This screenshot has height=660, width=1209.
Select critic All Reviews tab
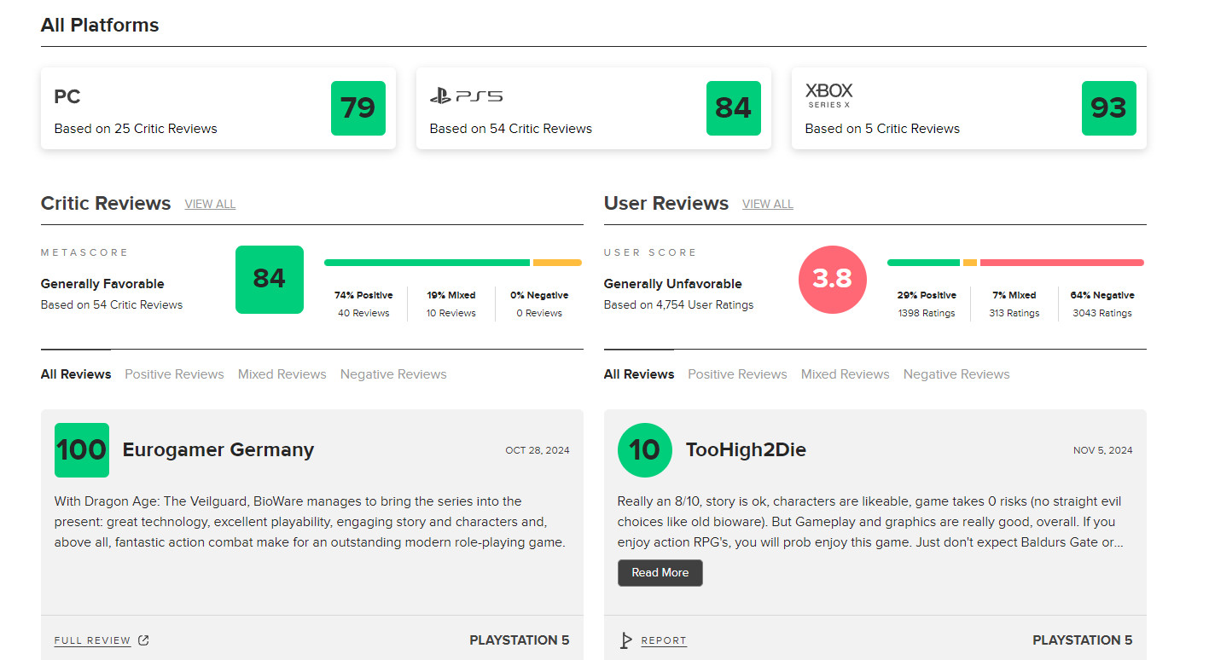(x=76, y=374)
